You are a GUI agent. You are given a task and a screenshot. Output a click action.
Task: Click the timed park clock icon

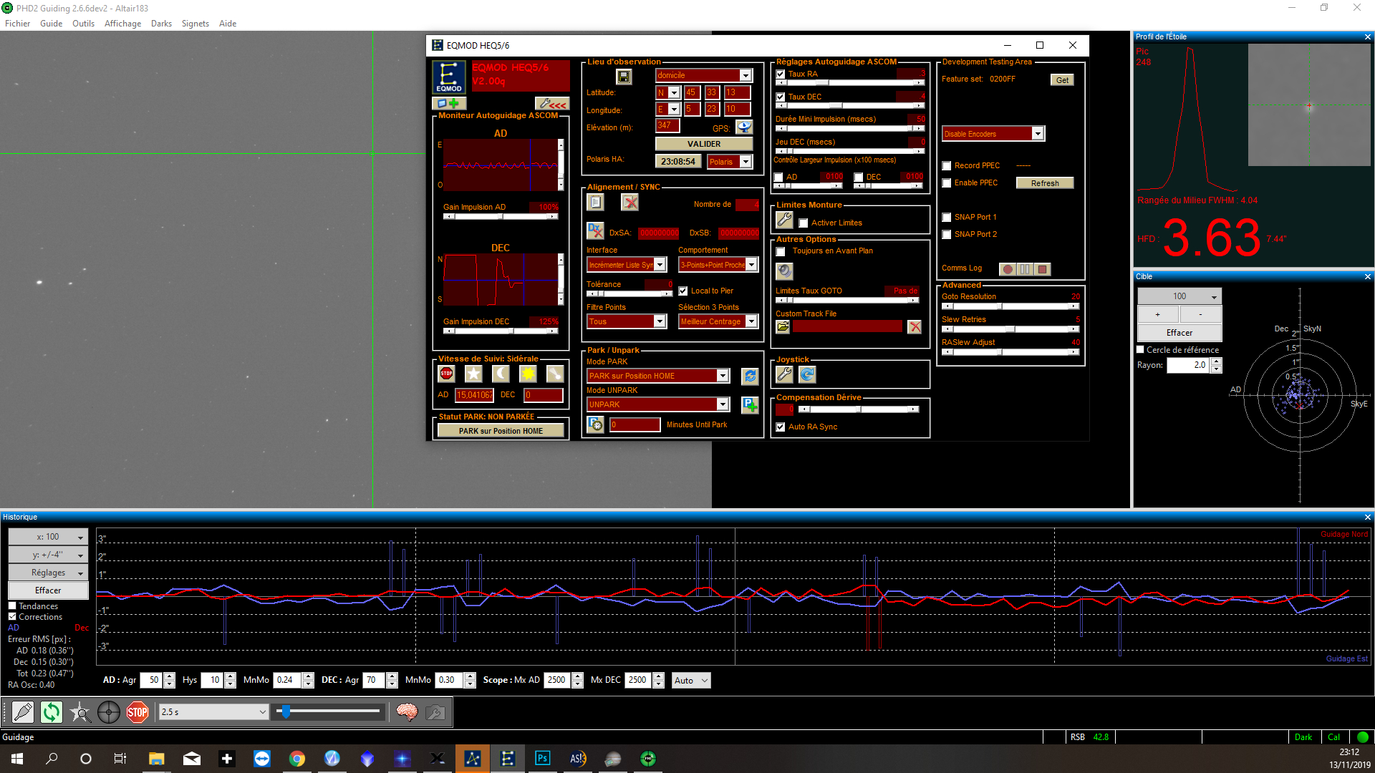coord(596,424)
